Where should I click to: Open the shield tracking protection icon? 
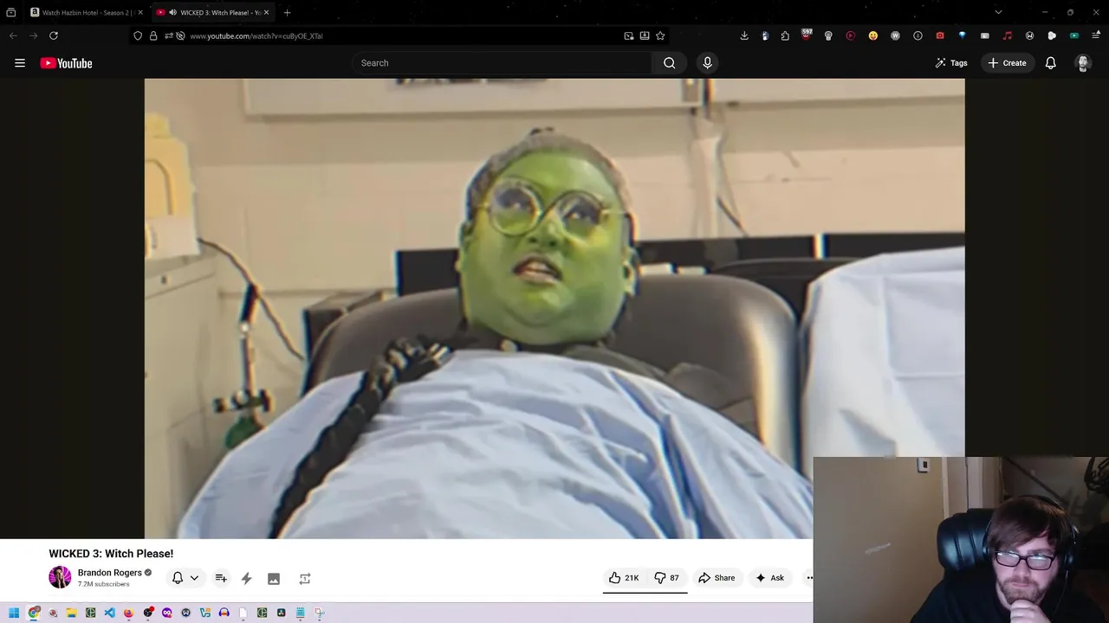tap(138, 36)
